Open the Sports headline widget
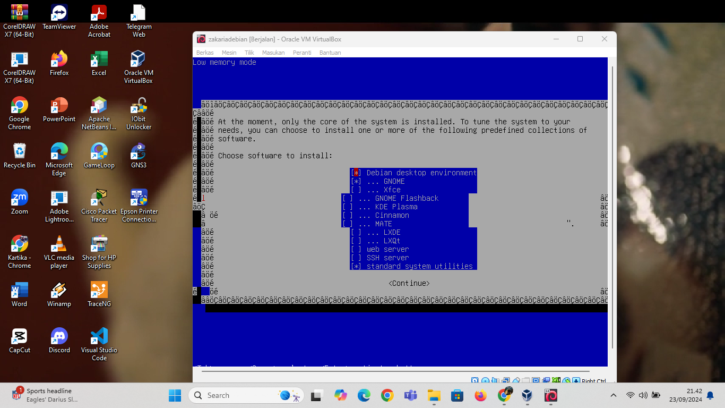 [45, 395]
